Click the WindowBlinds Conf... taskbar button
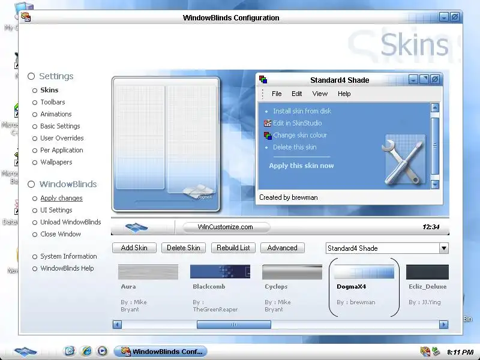This screenshot has width=480, height=360. click(160, 352)
